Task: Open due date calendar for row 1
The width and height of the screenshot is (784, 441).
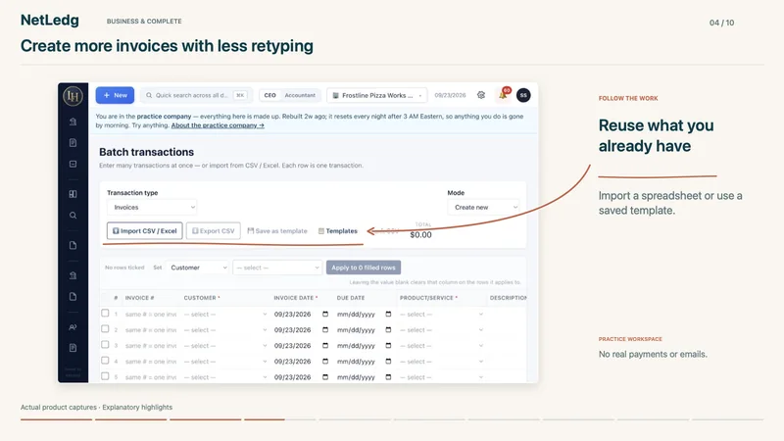Action: 388,314
